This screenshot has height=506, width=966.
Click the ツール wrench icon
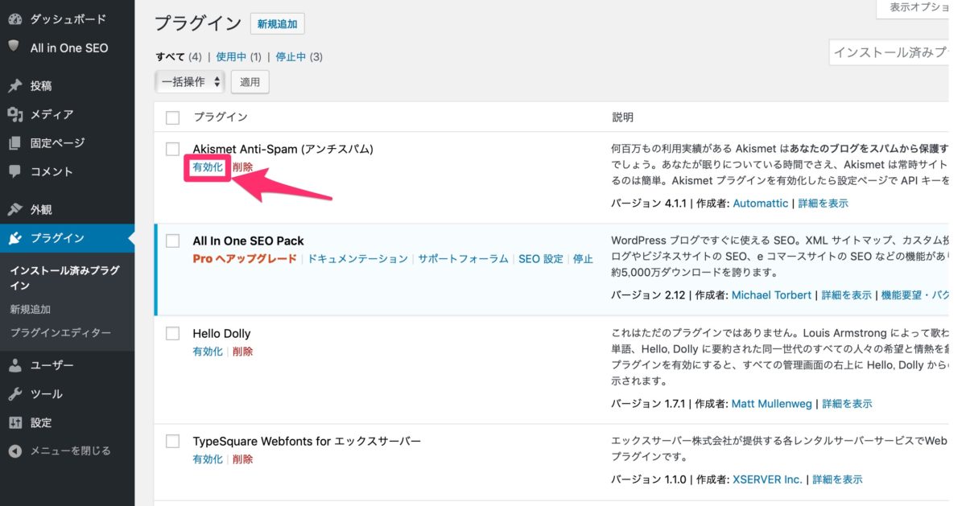click(x=14, y=394)
